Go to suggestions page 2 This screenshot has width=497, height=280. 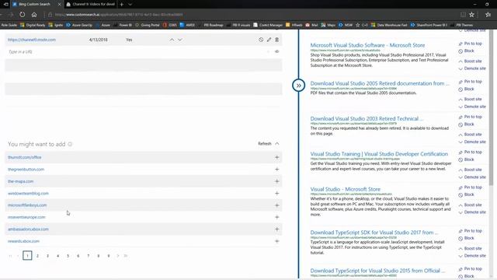click(37, 256)
